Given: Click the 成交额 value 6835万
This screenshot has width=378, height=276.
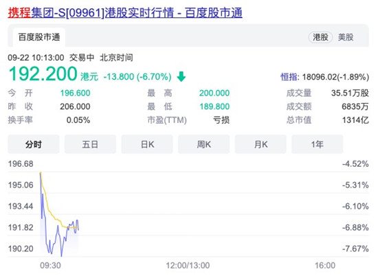Looking at the screenshot, I should pyautogui.click(x=355, y=106).
